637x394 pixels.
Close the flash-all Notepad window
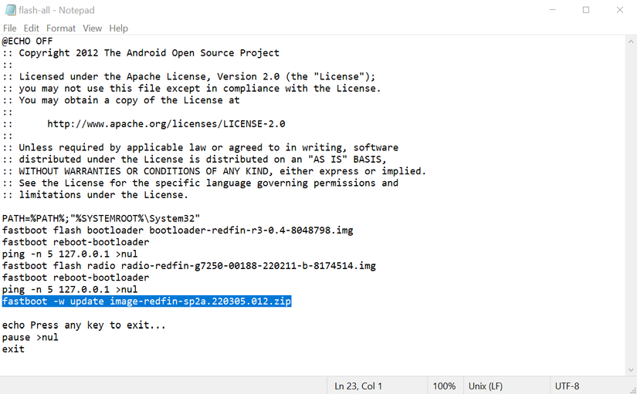620,10
